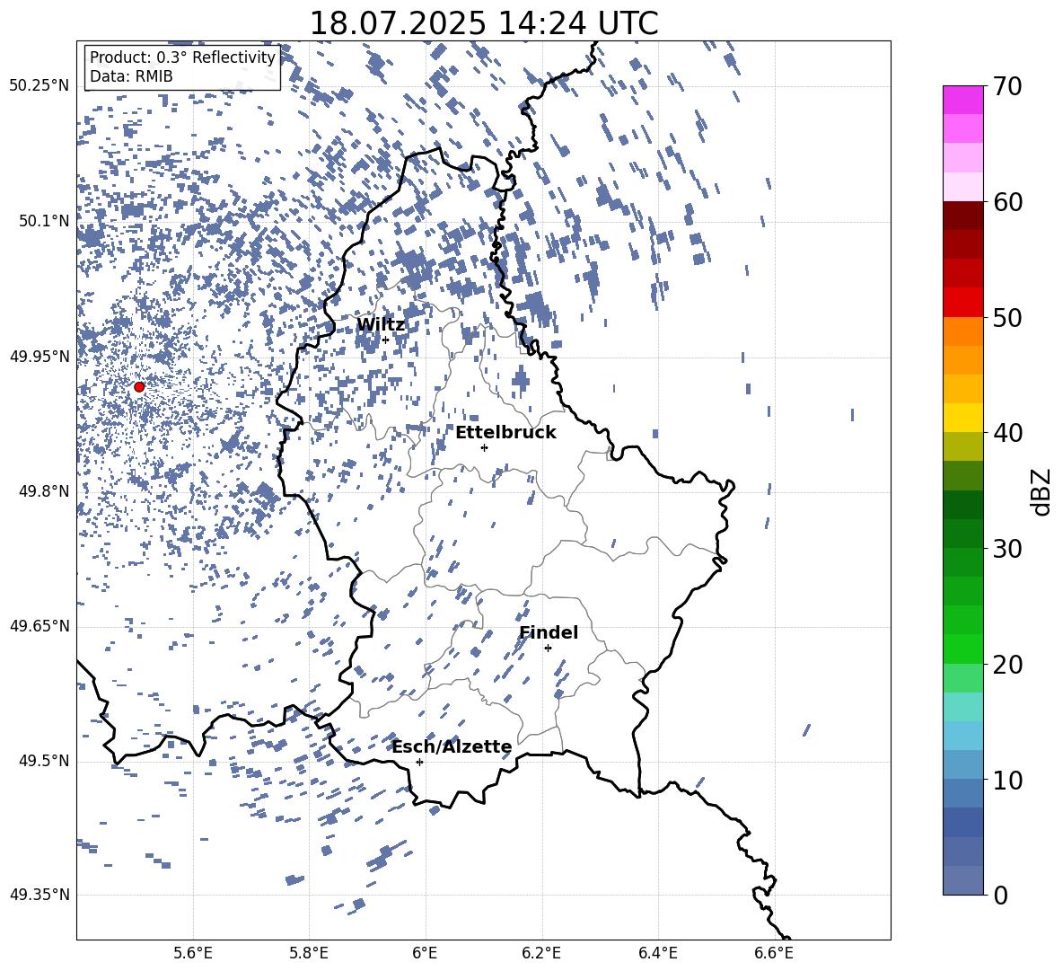Click the Data: RMIB text
Image resolution: width=1063 pixels, height=971 pixels.
131,76
